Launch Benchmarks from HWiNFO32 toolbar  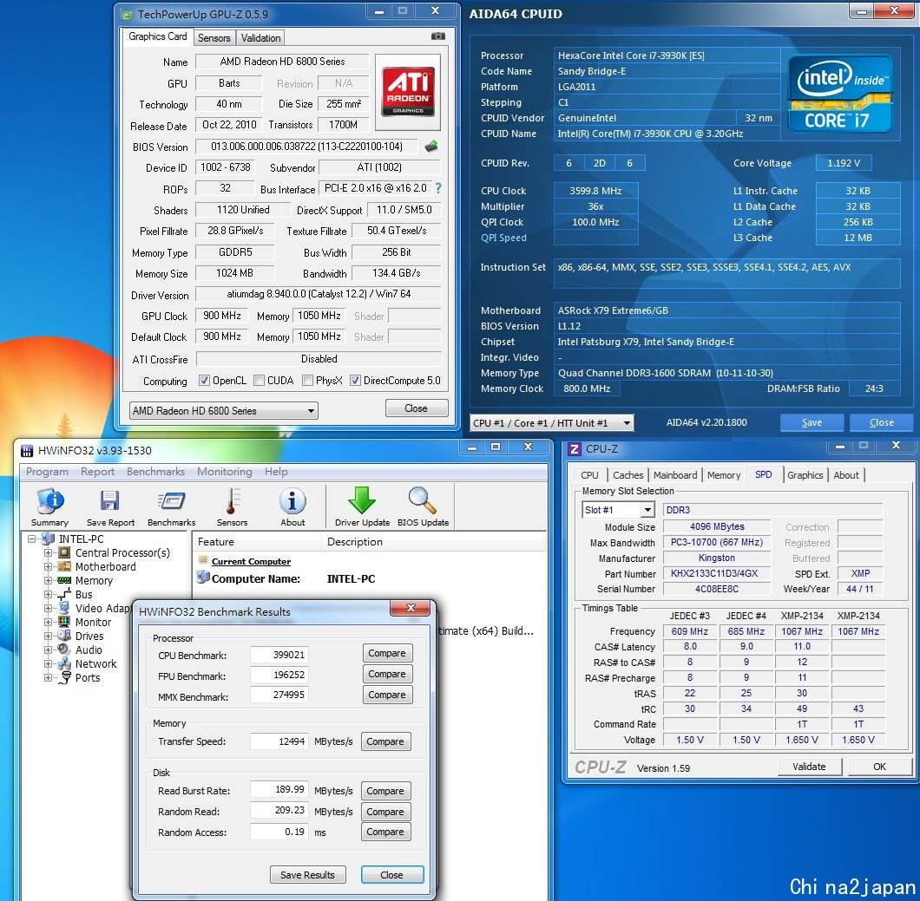point(171,506)
